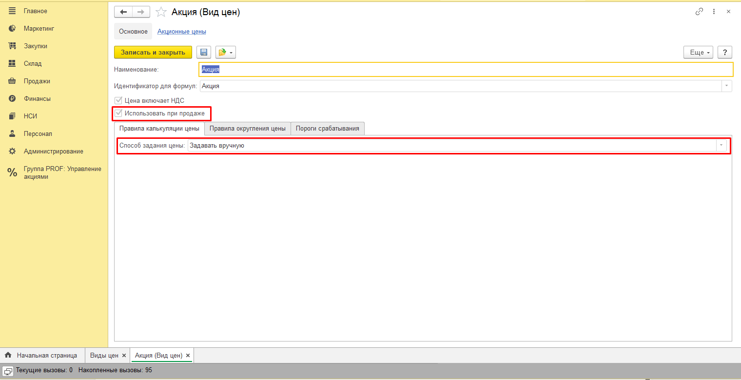Close the 'Виды цен' bottom tab
Viewport: 741px width, 380px height.
point(124,356)
